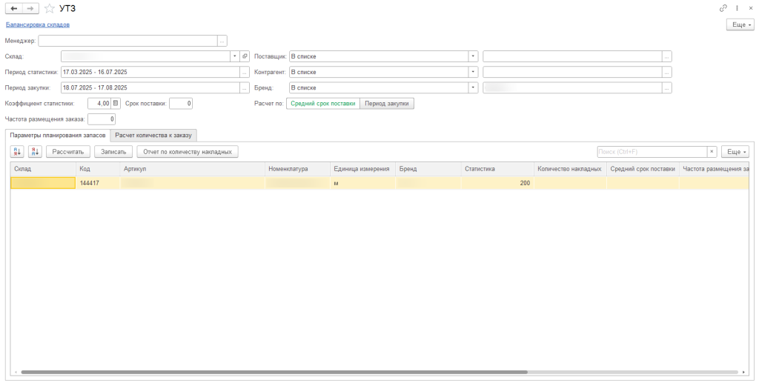Expand the Контрагент comparison type dropdown

coord(473,72)
